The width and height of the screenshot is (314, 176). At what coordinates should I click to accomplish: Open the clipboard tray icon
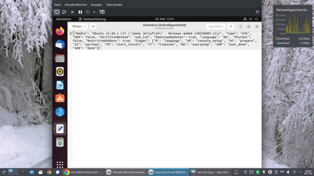(x=276, y=172)
